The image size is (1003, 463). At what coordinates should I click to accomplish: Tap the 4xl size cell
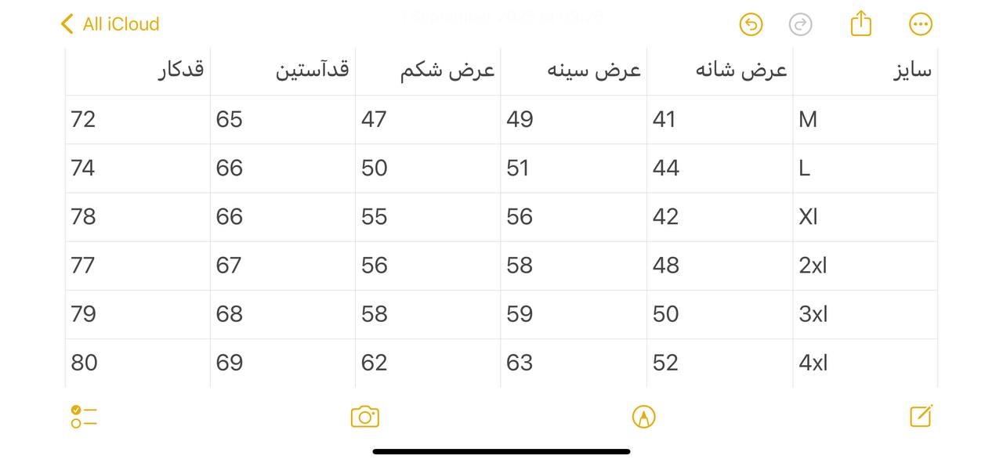(x=865, y=363)
